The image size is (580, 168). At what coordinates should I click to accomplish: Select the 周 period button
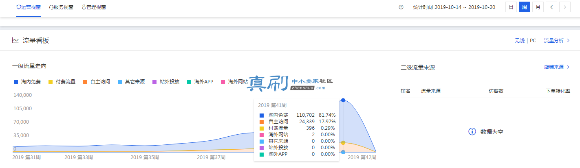[x=525, y=7]
